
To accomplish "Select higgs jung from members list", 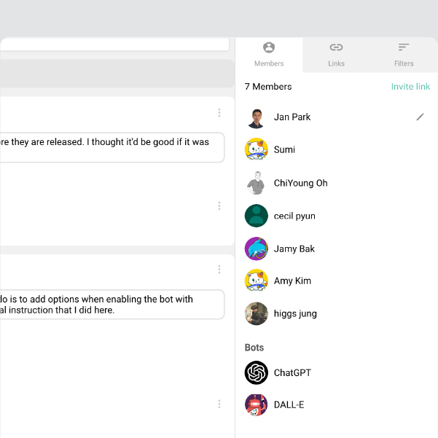I will tap(294, 313).
